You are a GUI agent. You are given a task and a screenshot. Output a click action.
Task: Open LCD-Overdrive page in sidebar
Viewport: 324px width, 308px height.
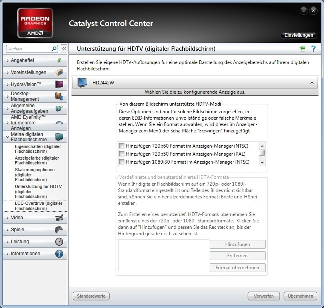[x=38, y=206]
